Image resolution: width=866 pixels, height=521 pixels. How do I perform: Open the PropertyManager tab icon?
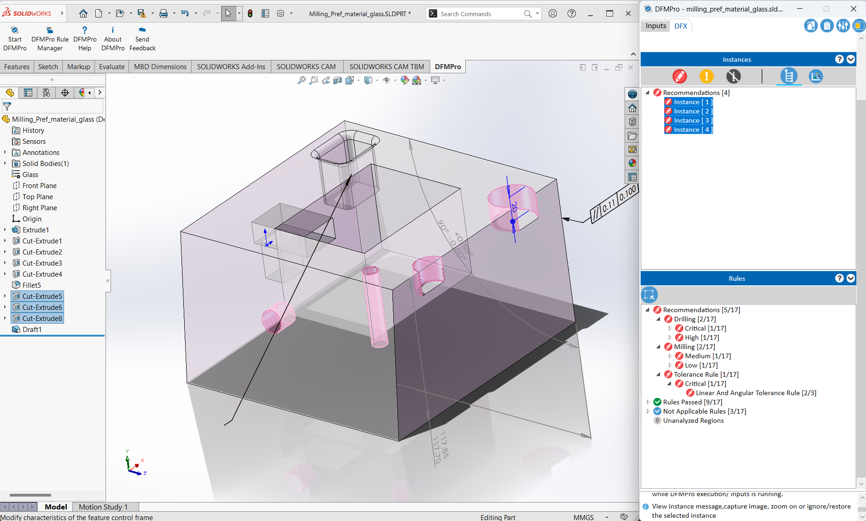pos(28,93)
